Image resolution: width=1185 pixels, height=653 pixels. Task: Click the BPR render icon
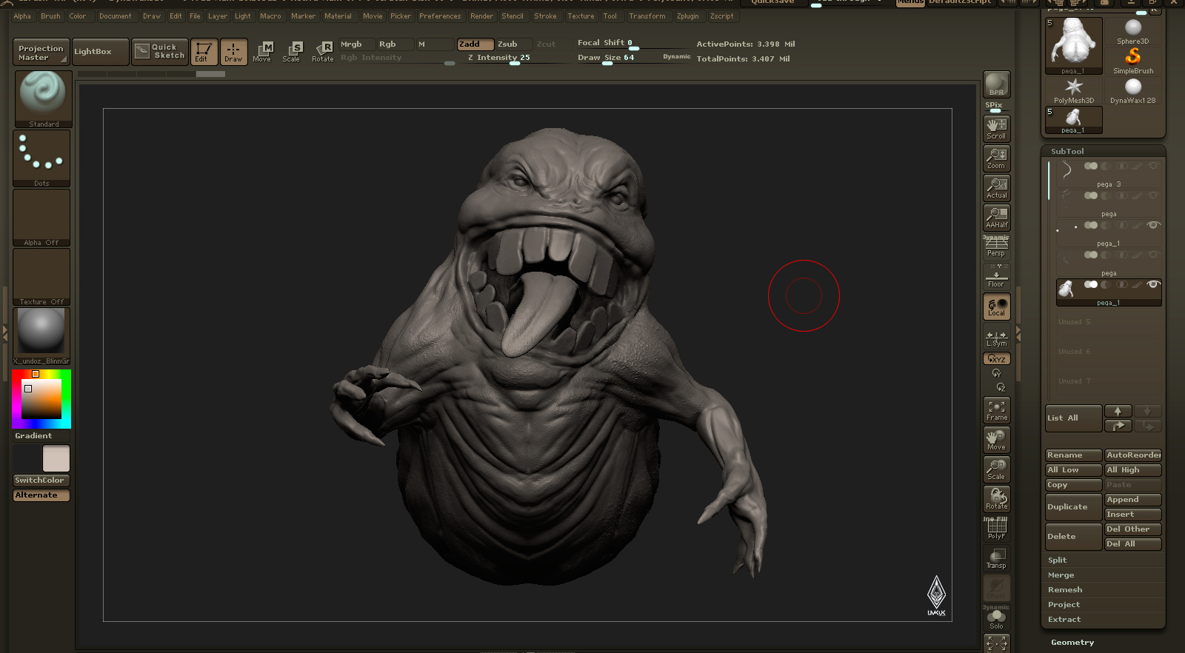tap(996, 84)
